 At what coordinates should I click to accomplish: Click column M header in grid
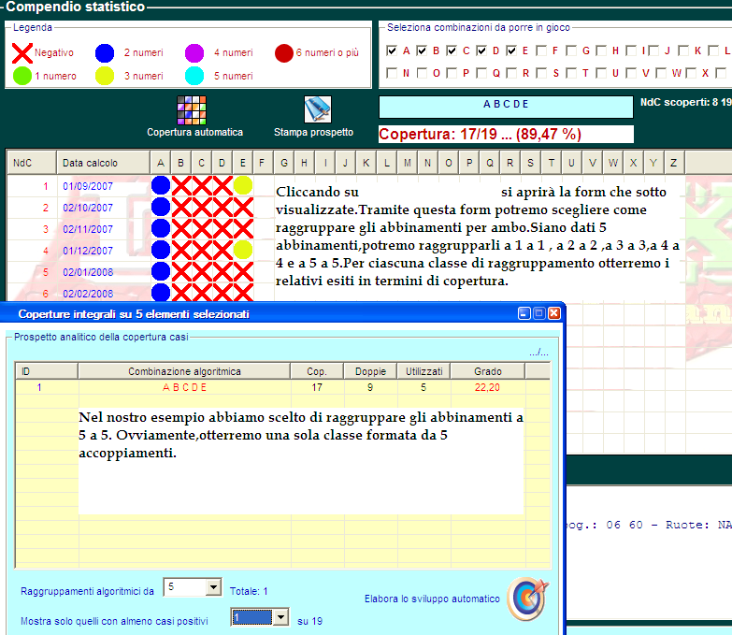408,163
